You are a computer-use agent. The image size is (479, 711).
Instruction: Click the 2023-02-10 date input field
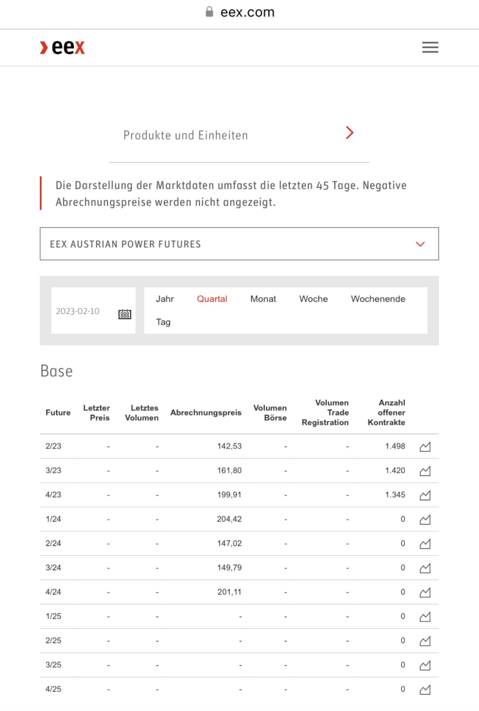coord(93,311)
